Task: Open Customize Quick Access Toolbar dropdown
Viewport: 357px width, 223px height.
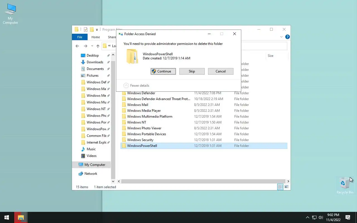Action: tap(97, 30)
